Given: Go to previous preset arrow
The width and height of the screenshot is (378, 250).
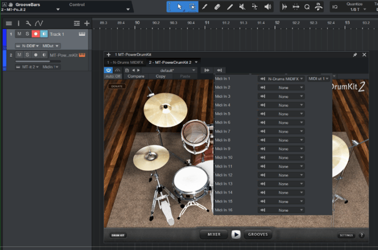Looking at the screenshot, I should [134, 70].
